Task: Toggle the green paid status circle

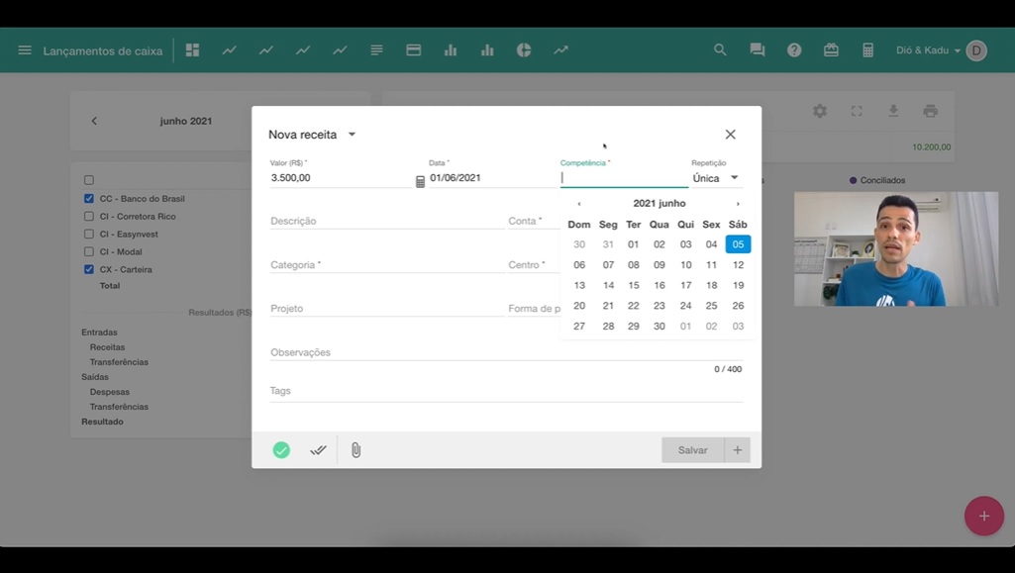Action: tap(281, 450)
